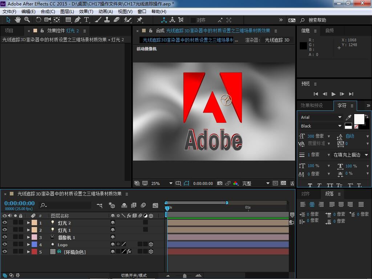This screenshot has width=372, height=279.
Task: Hide the 灯光 2 layer
Action: coord(4,223)
